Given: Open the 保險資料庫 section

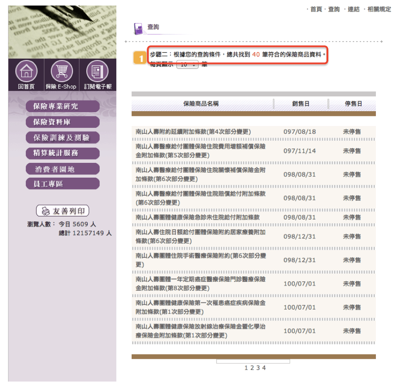Looking at the screenshot, I should 62,122.
